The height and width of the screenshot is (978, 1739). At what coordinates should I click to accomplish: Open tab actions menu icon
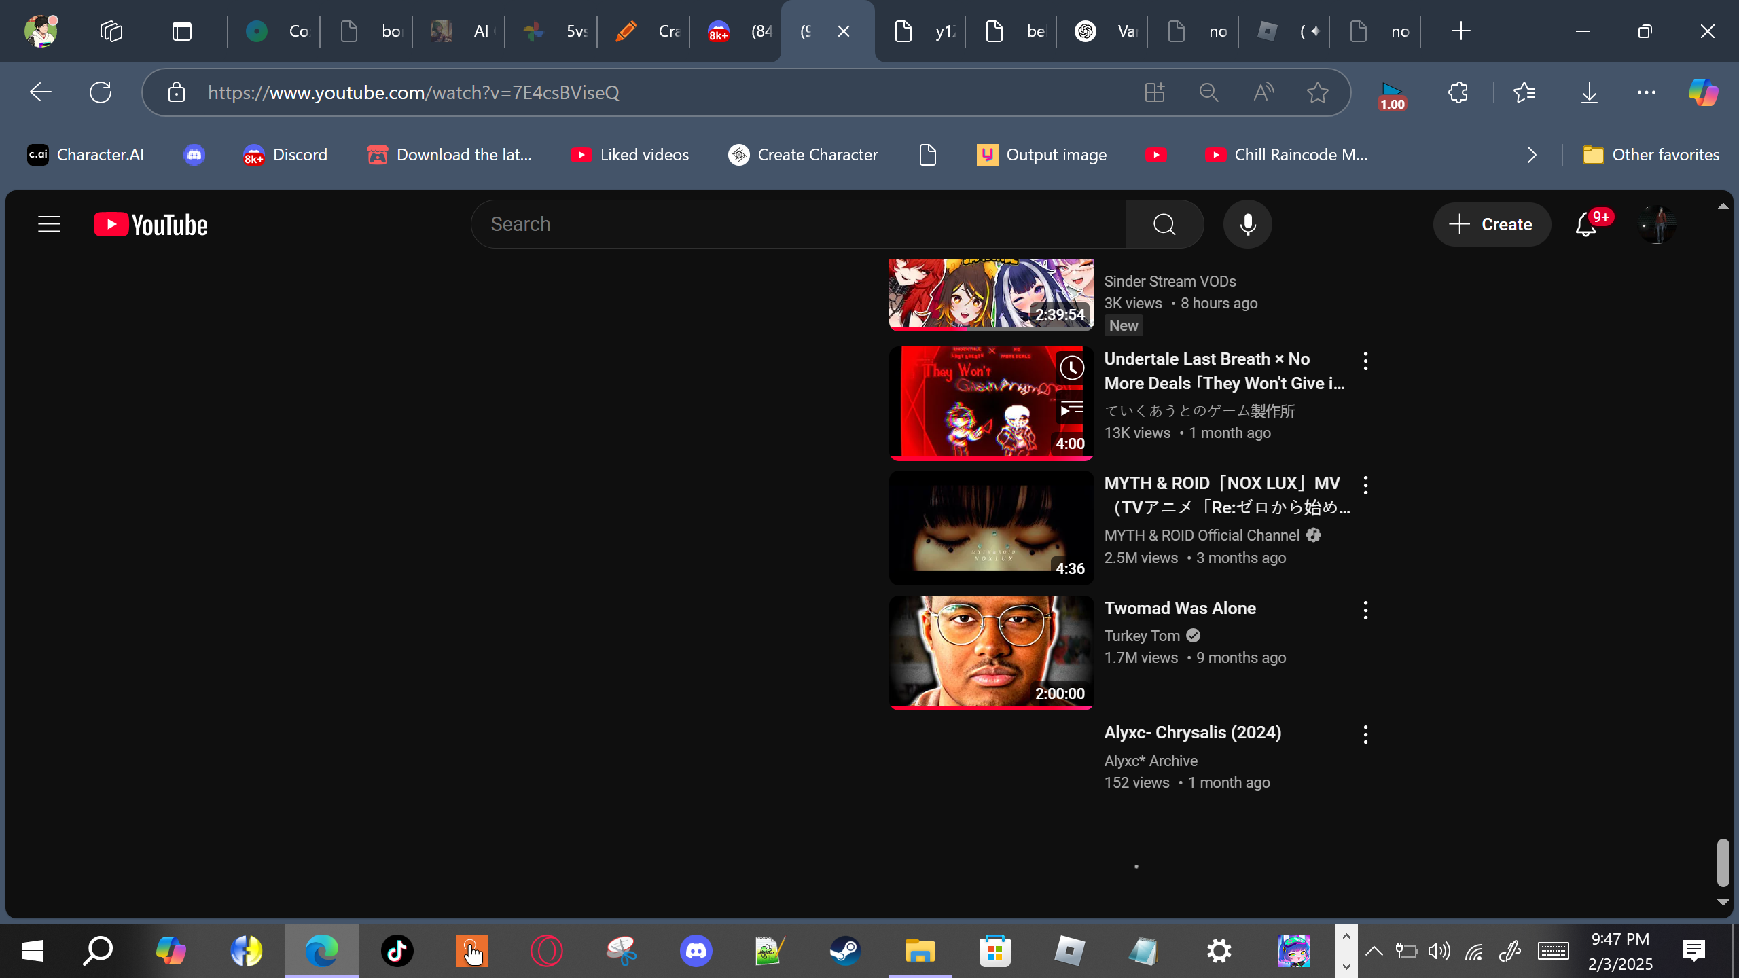[182, 31]
